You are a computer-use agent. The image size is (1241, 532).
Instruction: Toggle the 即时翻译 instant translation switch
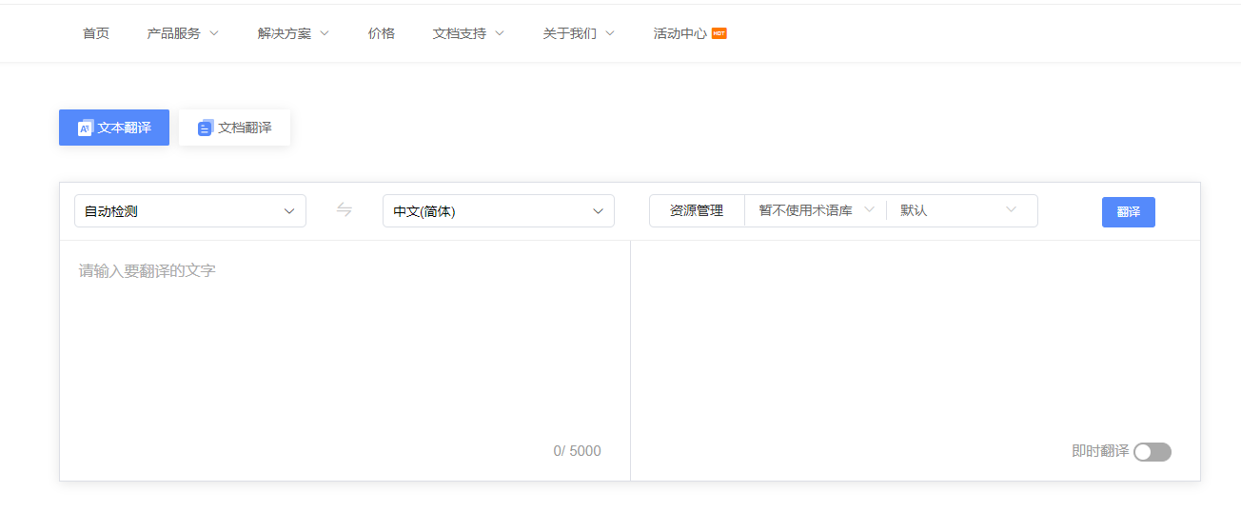(x=1152, y=452)
